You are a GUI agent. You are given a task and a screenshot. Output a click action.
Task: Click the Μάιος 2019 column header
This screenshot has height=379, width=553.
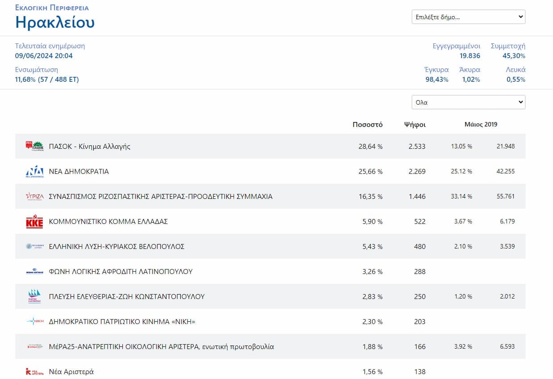click(481, 124)
